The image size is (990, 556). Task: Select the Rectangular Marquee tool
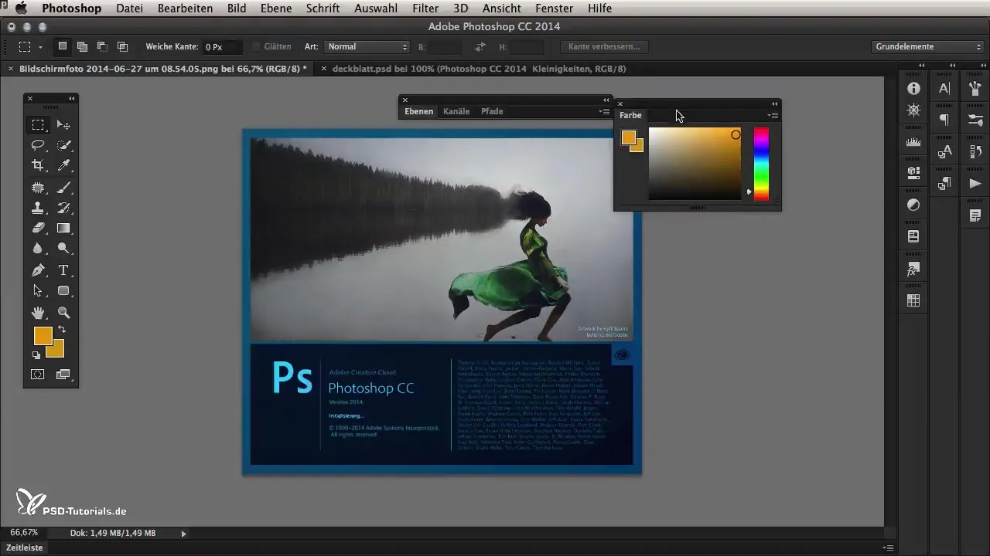(x=37, y=124)
